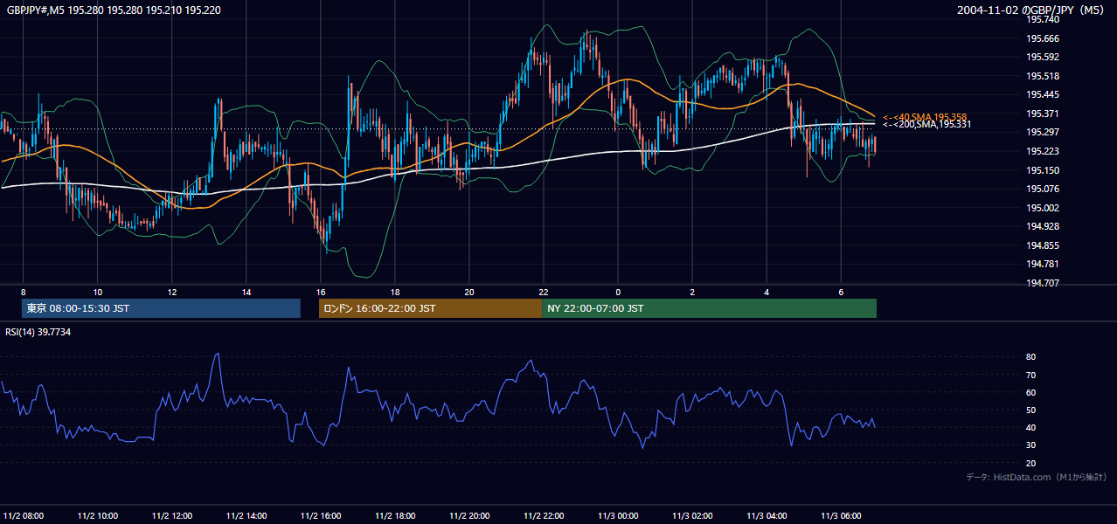The image size is (1117, 524).
Task: Click the white 200 SMA 195.331 label
Action: tap(926, 124)
